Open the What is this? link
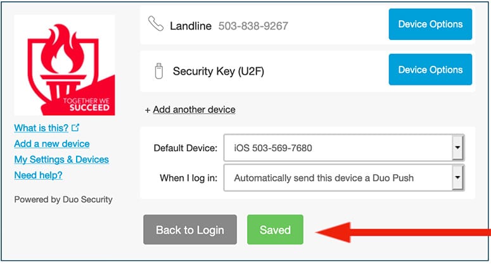The height and width of the screenshot is (264, 491). click(41, 128)
